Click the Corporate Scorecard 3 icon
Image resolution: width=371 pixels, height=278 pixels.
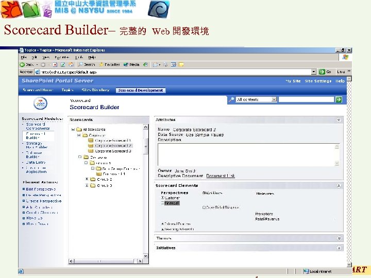click(x=91, y=151)
